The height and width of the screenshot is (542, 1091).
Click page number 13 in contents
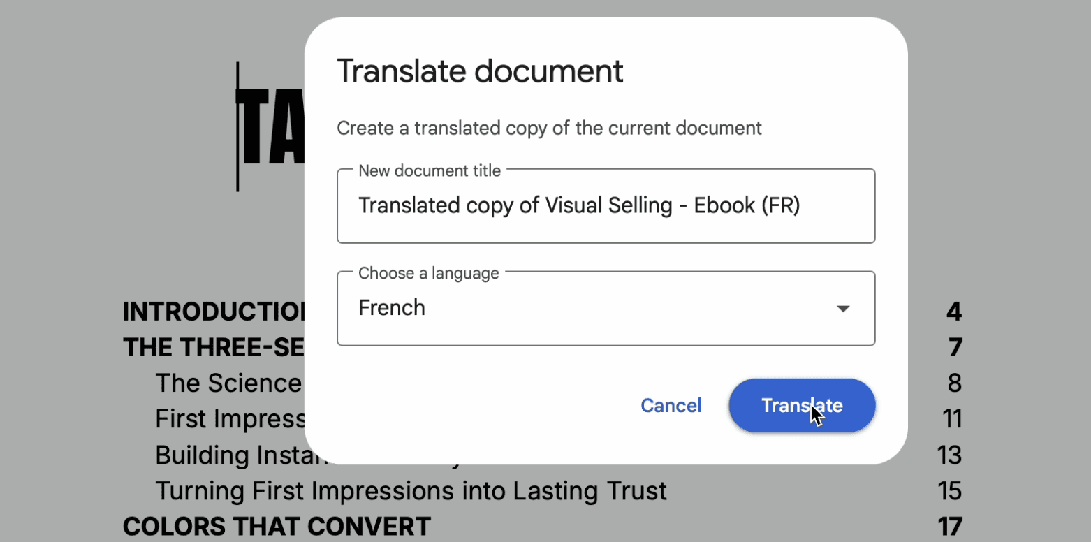949,455
